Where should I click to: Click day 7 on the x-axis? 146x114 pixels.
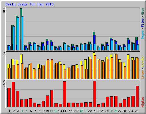[35, 111]
